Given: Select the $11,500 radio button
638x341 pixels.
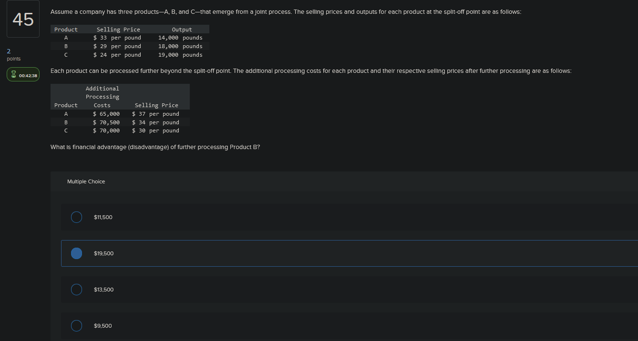Looking at the screenshot, I should click(76, 217).
